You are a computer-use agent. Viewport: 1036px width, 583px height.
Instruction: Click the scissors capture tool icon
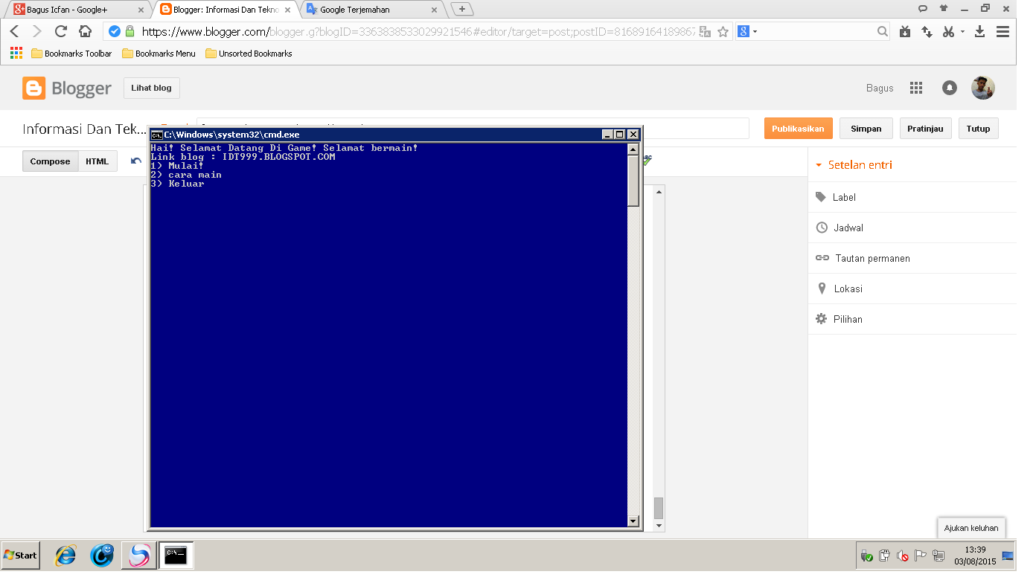click(x=947, y=32)
